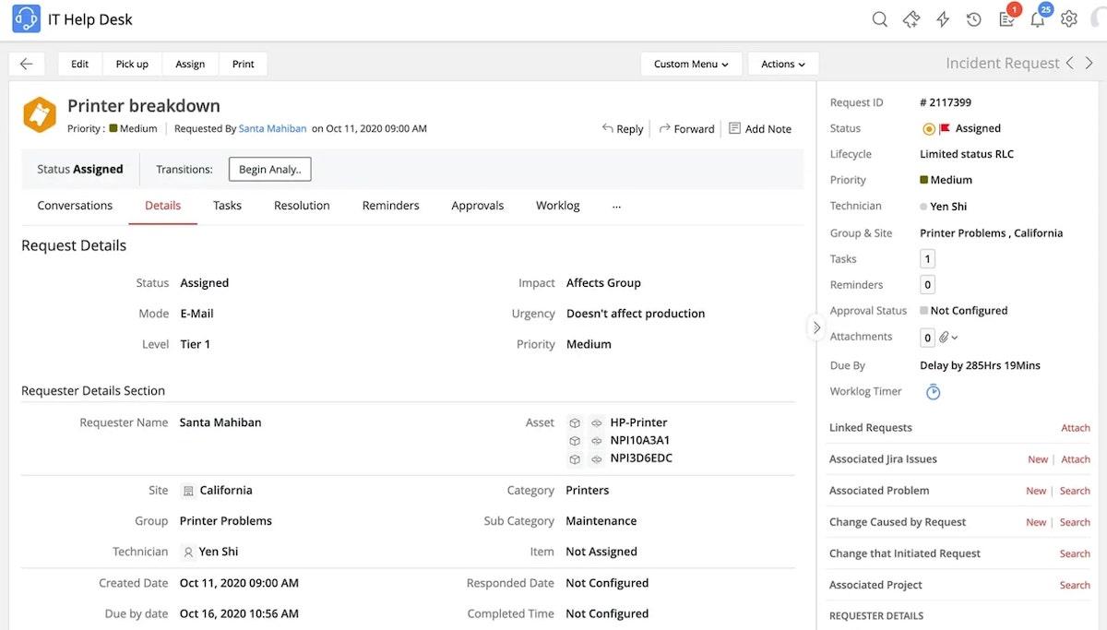Viewport: 1107px width, 630px height.
Task: Click Attach beside Linked Requests
Action: click(x=1075, y=428)
